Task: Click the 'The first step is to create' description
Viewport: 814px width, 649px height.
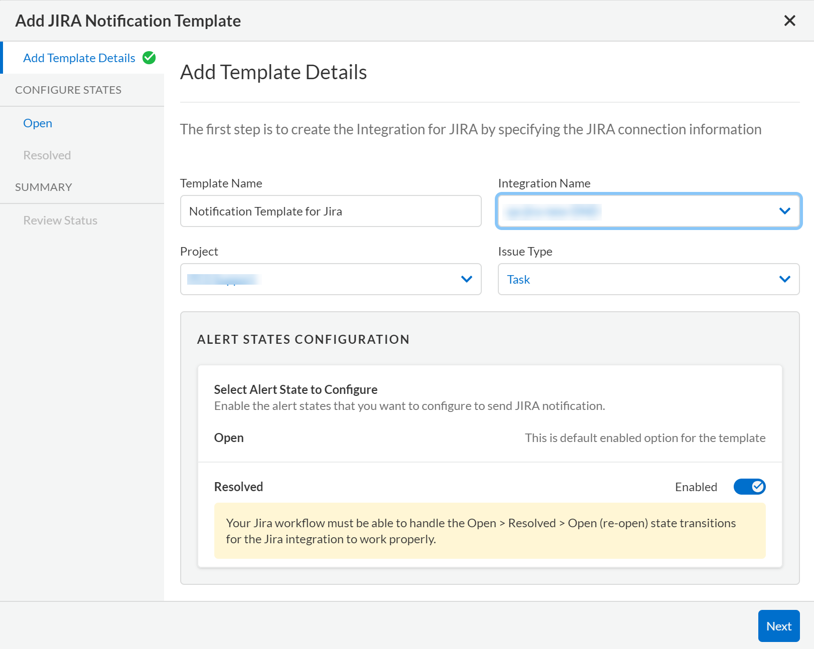Action: click(471, 129)
